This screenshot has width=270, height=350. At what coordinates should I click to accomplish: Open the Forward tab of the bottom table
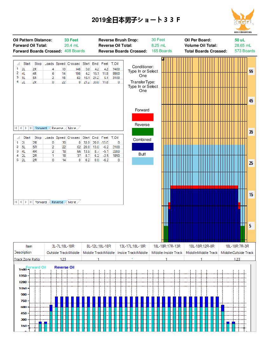[41, 202]
